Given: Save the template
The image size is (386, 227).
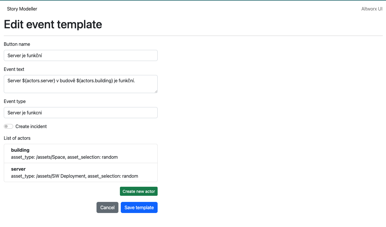Looking at the screenshot, I should click(139, 207).
